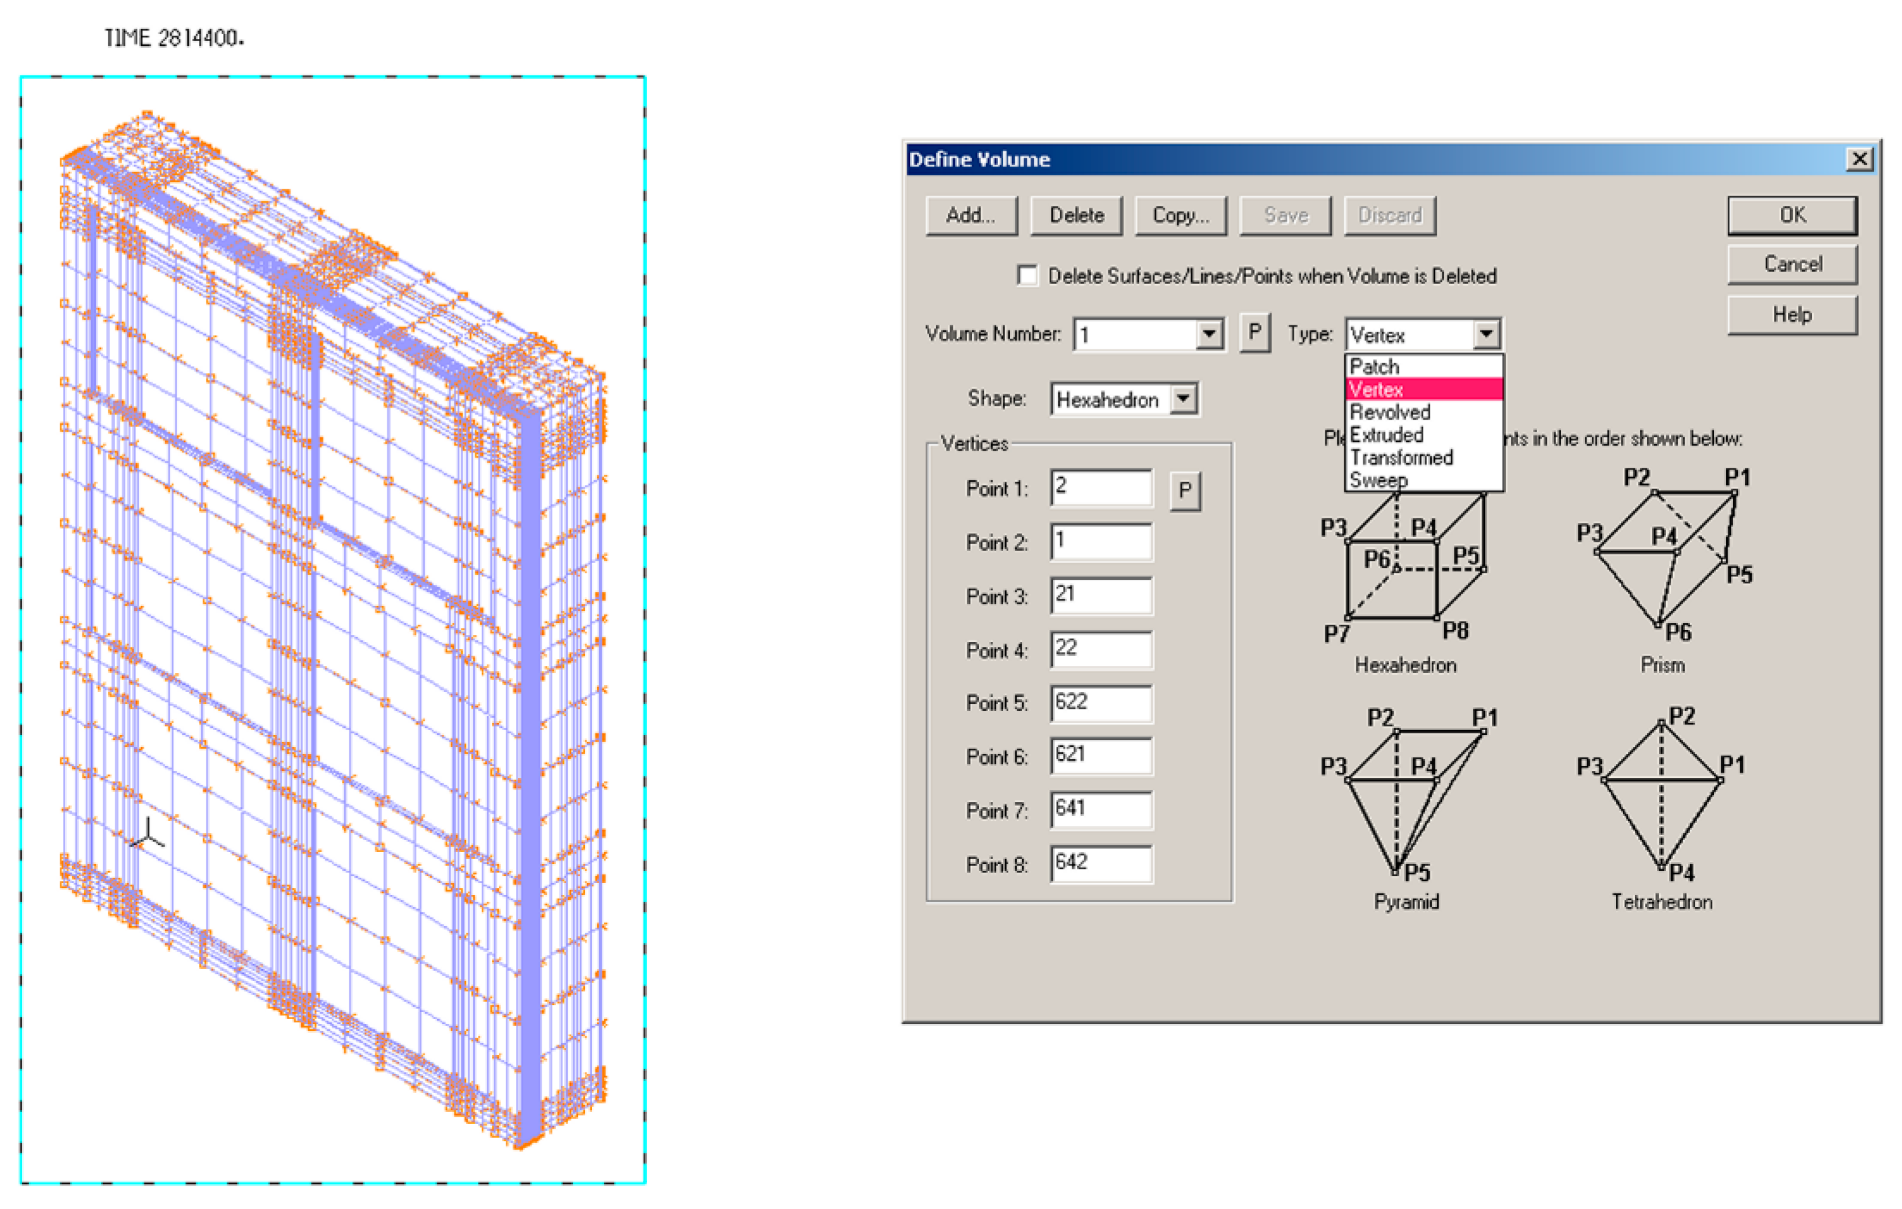Select Revolved in the Type list

[x=1389, y=412]
